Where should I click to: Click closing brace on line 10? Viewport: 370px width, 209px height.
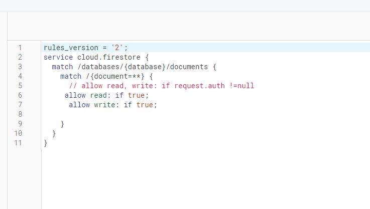click(54, 134)
